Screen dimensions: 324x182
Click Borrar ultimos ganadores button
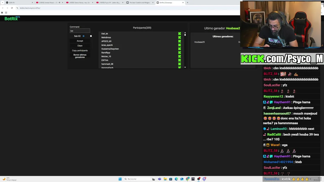point(80,56)
